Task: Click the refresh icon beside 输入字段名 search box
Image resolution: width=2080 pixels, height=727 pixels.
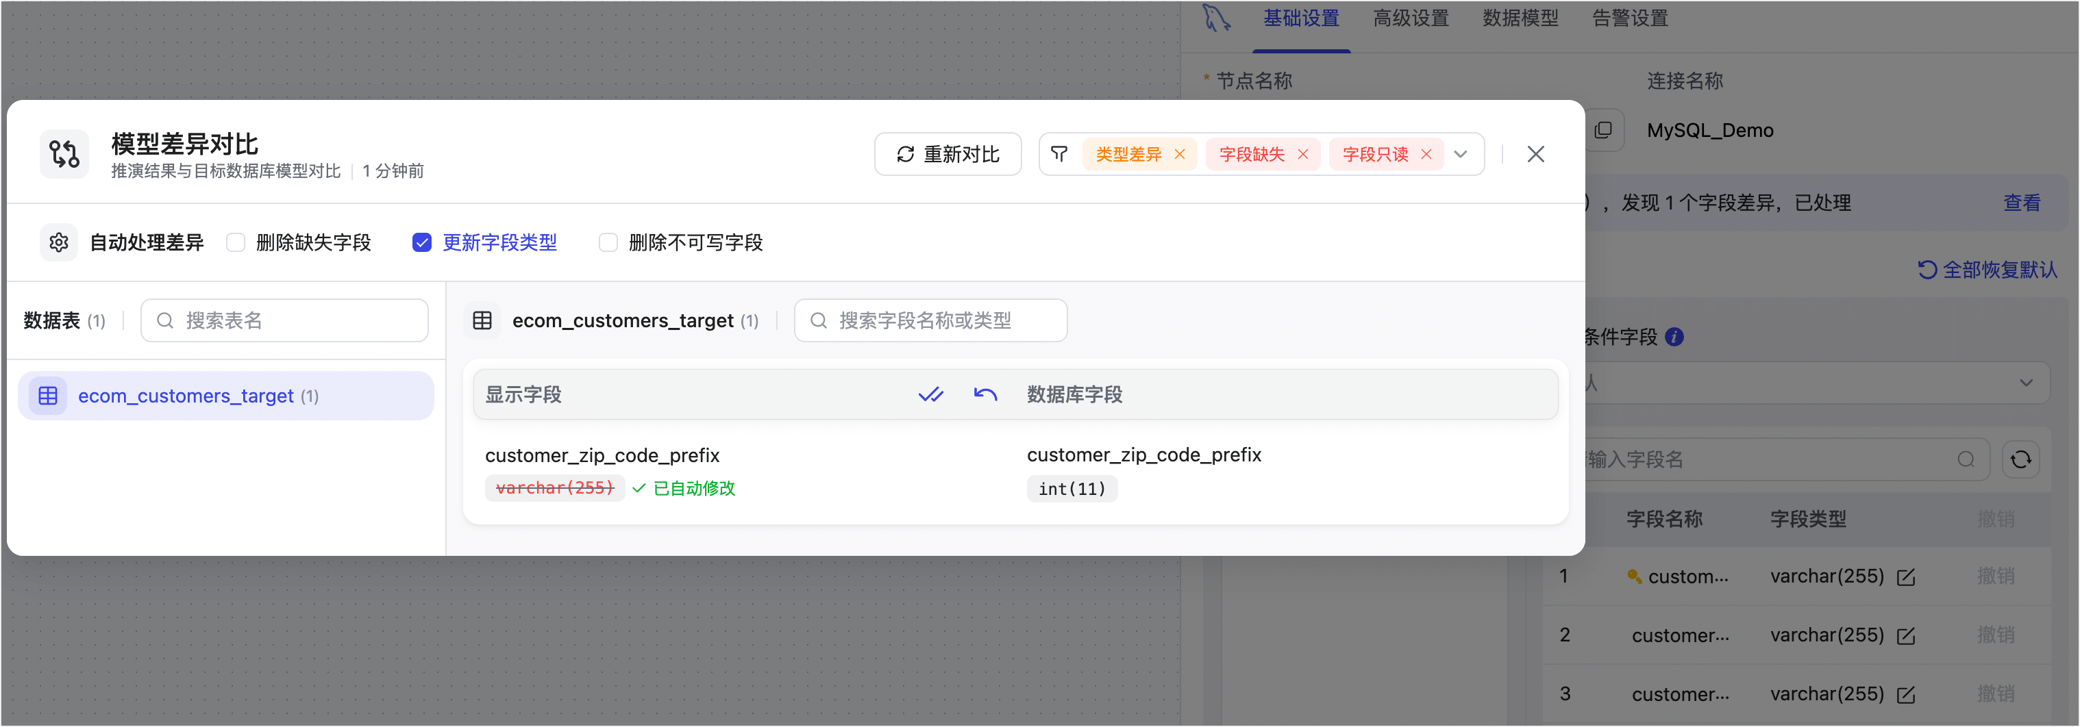Action: 2022,459
